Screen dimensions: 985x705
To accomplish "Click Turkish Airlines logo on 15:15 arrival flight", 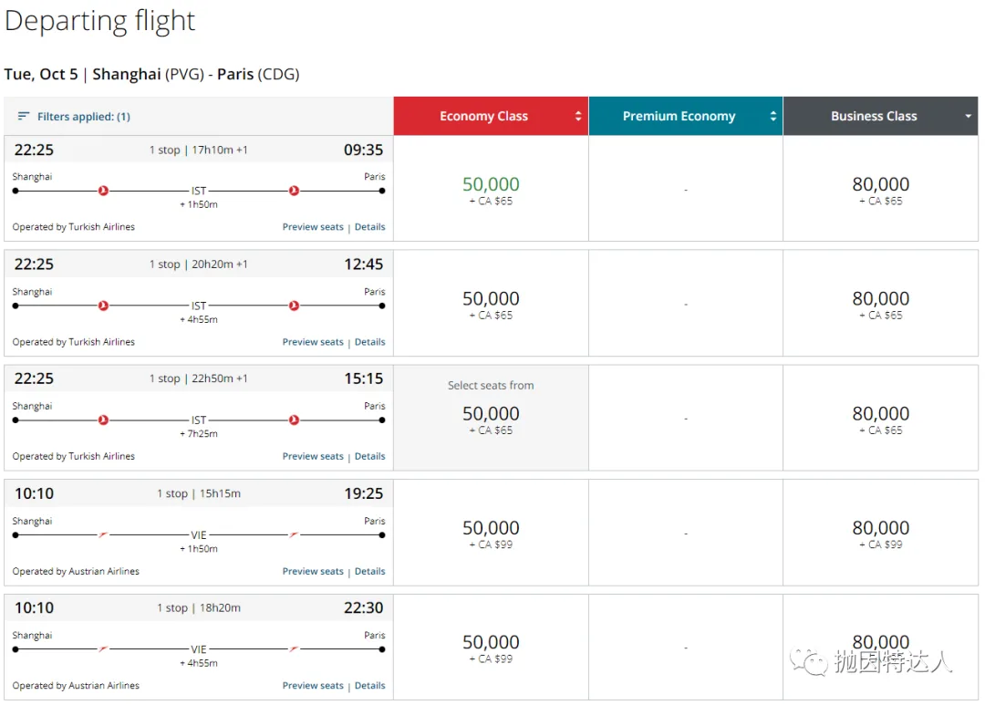I will [x=103, y=420].
